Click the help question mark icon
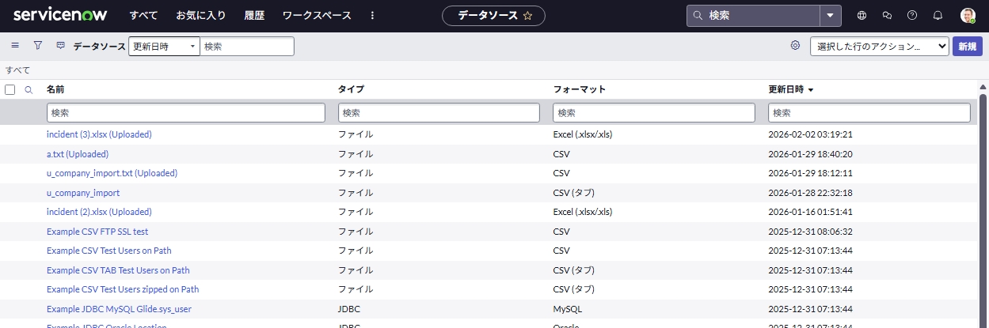The width and height of the screenshot is (989, 328). (x=912, y=15)
